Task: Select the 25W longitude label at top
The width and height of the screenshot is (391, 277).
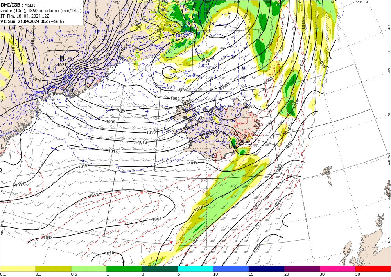Action: coord(176,2)
